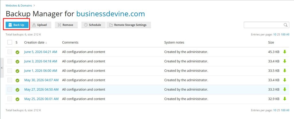Click the System notes column header
Screen dimensions: 294x119
(x=174, y=42)
